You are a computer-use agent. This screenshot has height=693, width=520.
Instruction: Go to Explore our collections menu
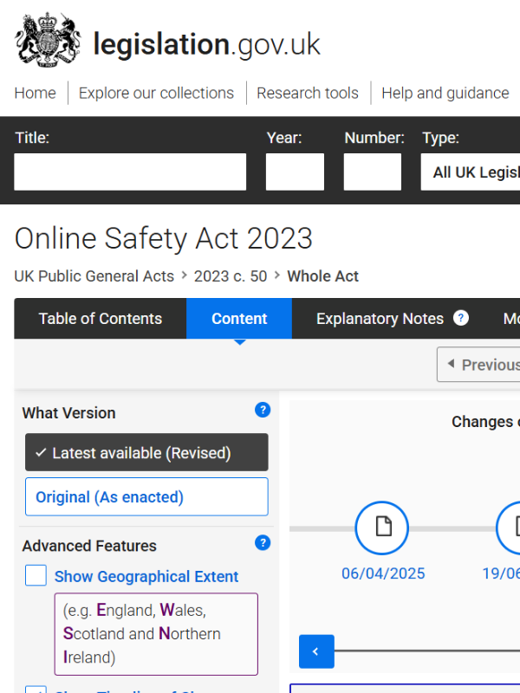point(156,94)
